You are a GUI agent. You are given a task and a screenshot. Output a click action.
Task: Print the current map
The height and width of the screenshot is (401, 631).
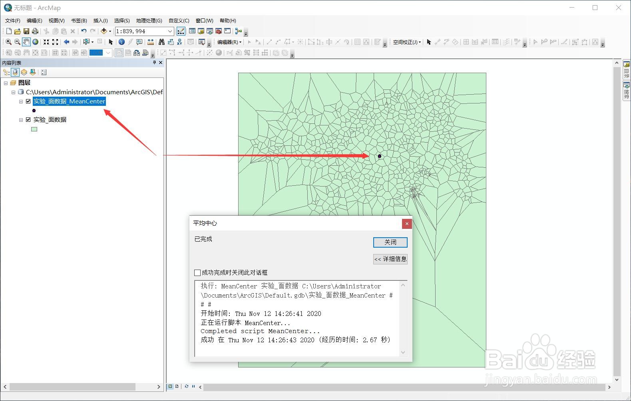(35, 31)
